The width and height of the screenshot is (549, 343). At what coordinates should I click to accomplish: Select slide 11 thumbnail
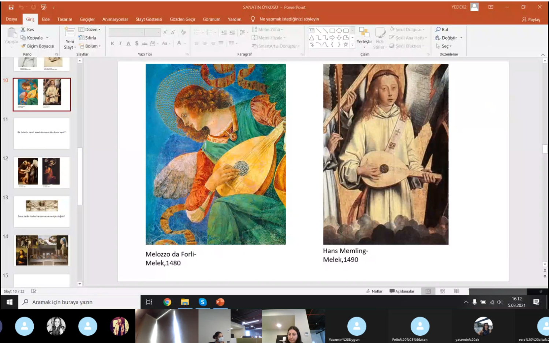click(42, 134)
